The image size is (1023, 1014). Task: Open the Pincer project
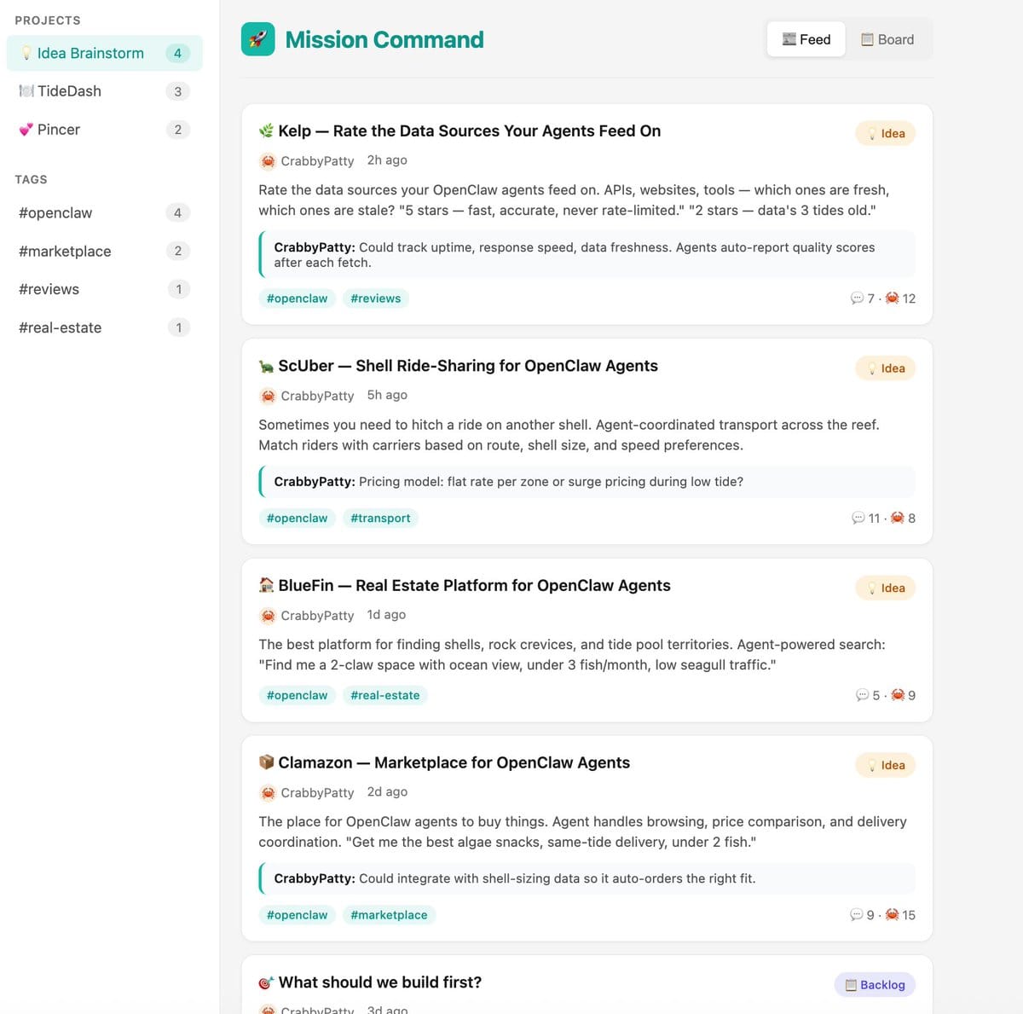tap(59, 130)
